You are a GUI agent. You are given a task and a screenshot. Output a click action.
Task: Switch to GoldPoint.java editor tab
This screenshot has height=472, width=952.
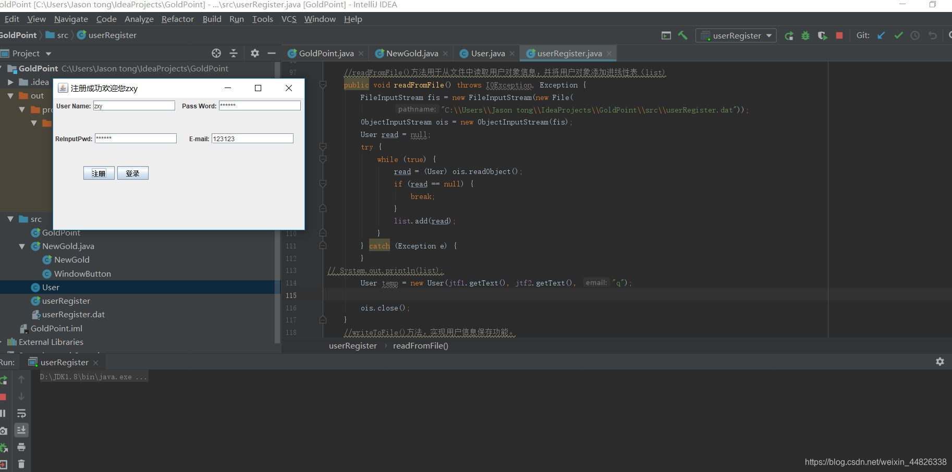[326, 53]
